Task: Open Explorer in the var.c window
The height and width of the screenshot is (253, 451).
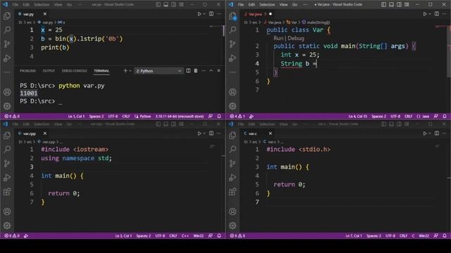Action: point(233,136)
